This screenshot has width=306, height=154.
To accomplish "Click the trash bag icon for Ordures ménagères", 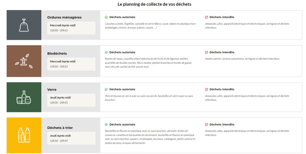I will coord(24,25).
